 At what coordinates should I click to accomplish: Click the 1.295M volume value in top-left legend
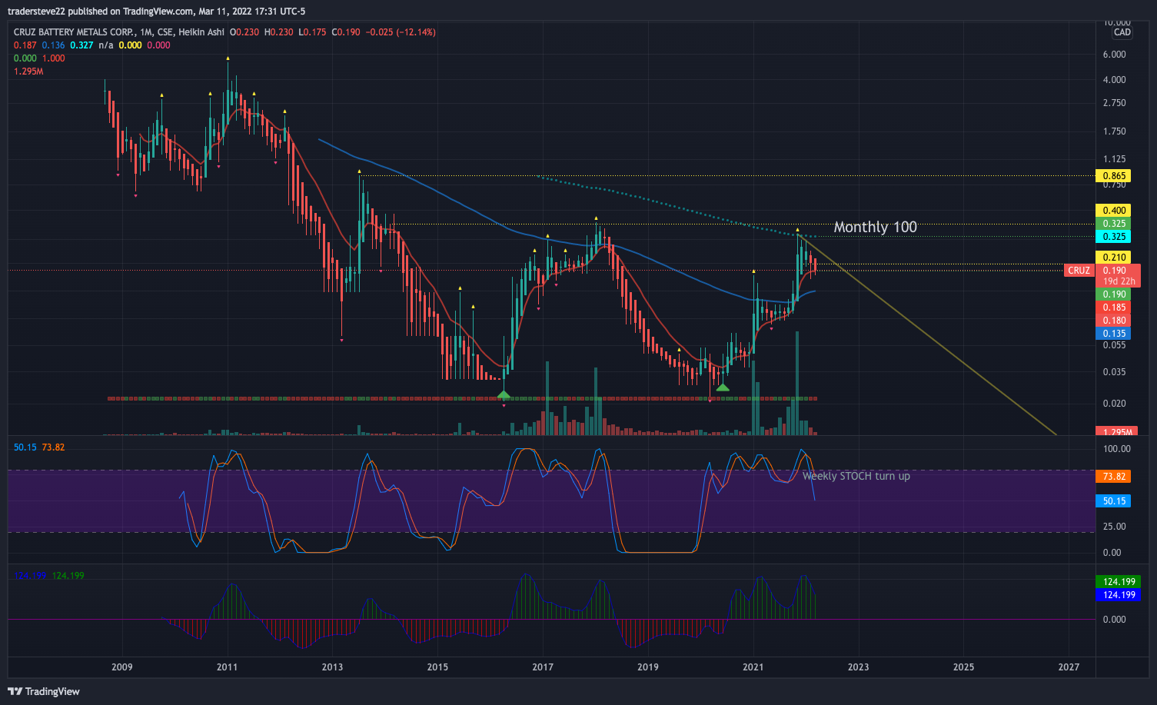click(28, 71)
